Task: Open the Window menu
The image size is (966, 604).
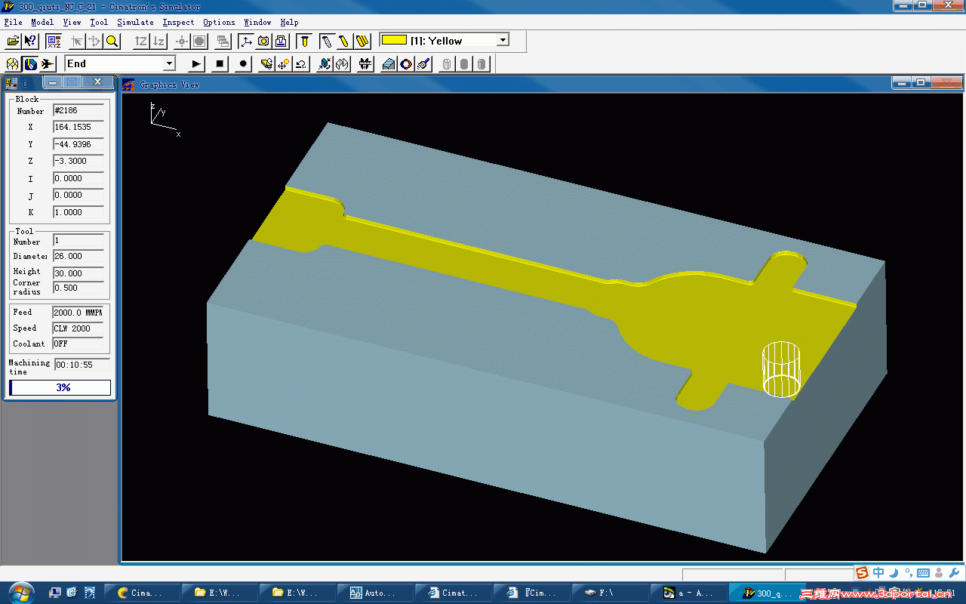Action: click(x=257, y=23)
